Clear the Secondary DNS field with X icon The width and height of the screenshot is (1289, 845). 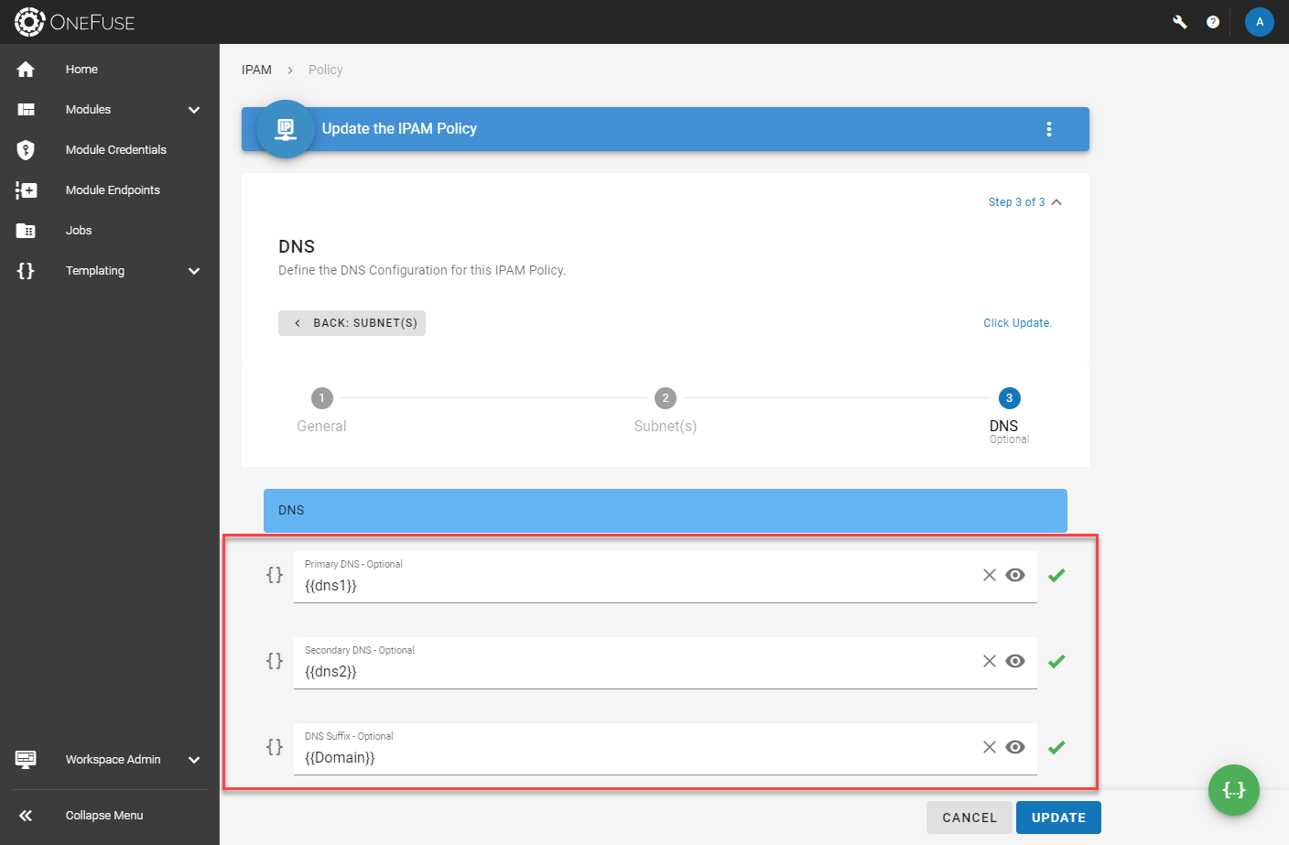[990, 661]
